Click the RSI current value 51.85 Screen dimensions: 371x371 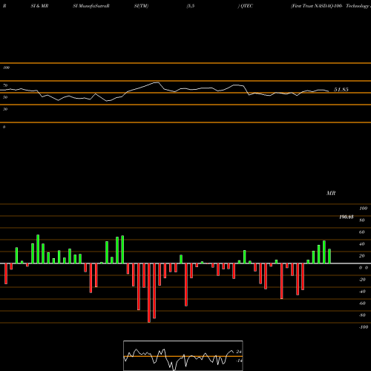(341, 90)
